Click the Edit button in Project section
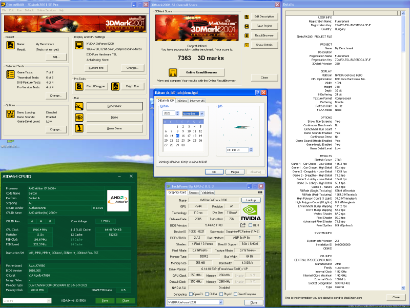 56,57
